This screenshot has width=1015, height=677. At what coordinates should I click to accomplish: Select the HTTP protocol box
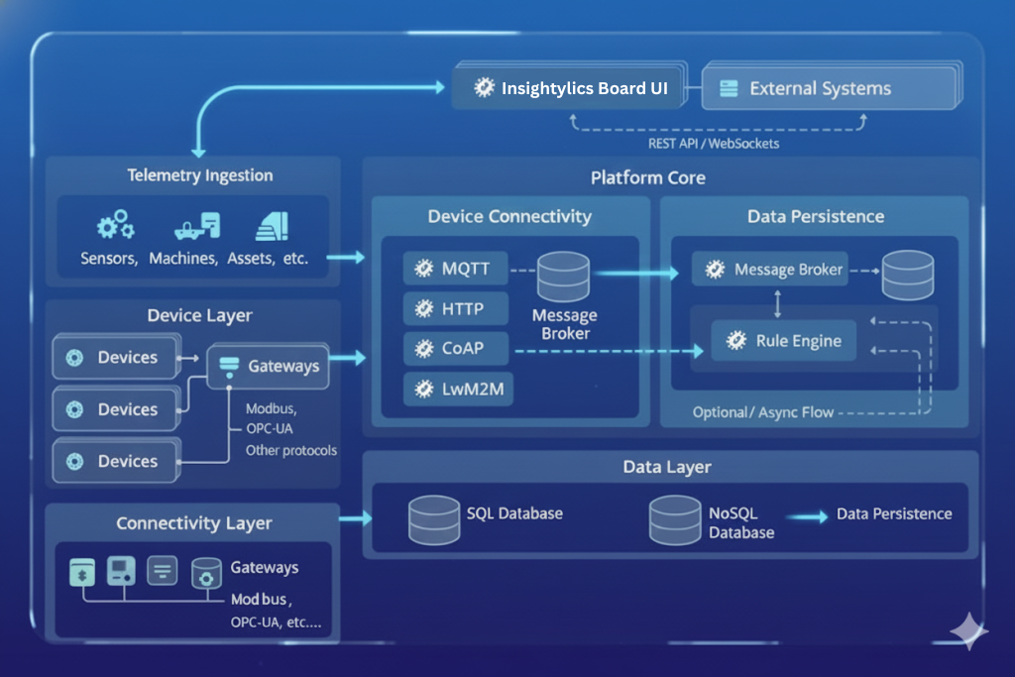pyautogui.click(x=456, y=309)
